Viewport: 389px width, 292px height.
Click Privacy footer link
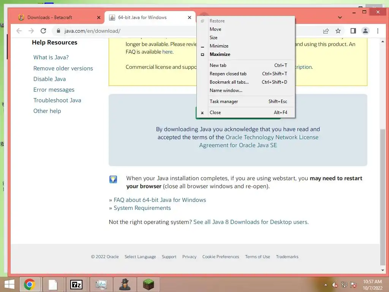coord(189,257)
